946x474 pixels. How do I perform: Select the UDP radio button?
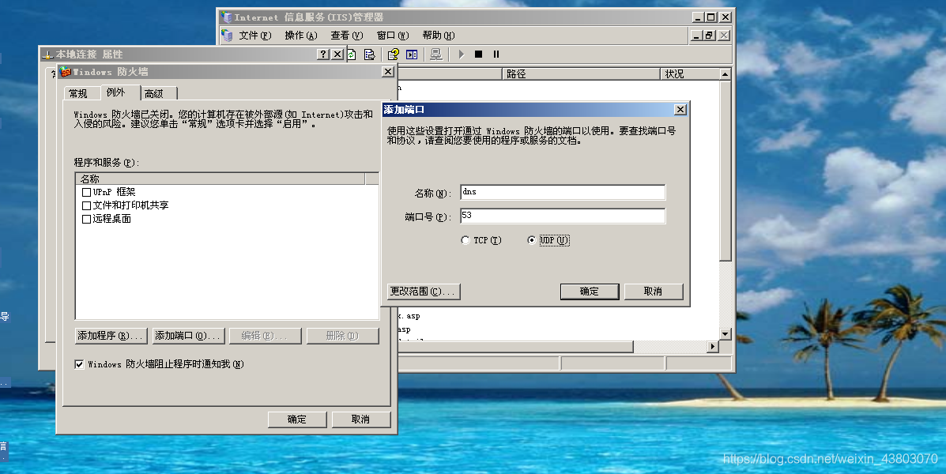pyautogui.click(x=531, y=240)
